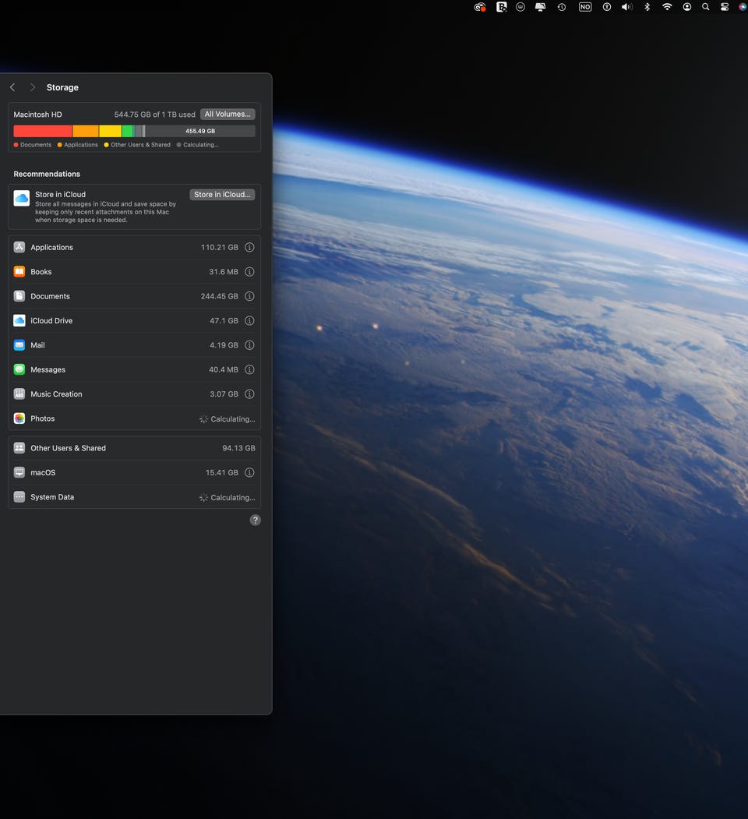Click the Other Users & Shared legend label
This screenshot has height=819, width=748.
tap(140, 145)
